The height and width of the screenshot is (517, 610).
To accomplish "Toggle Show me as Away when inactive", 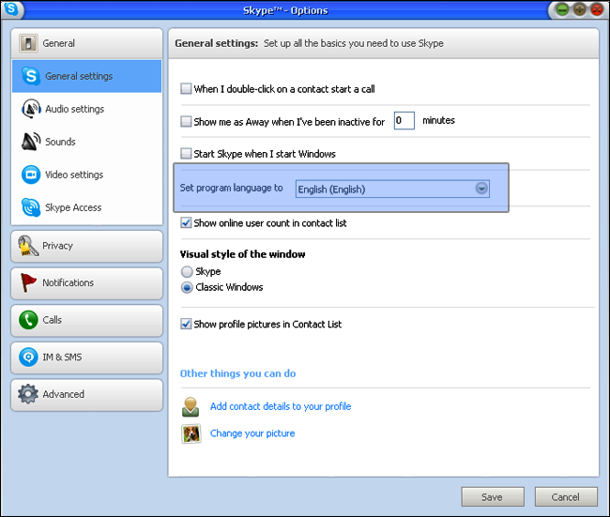I will coord(186,122).
